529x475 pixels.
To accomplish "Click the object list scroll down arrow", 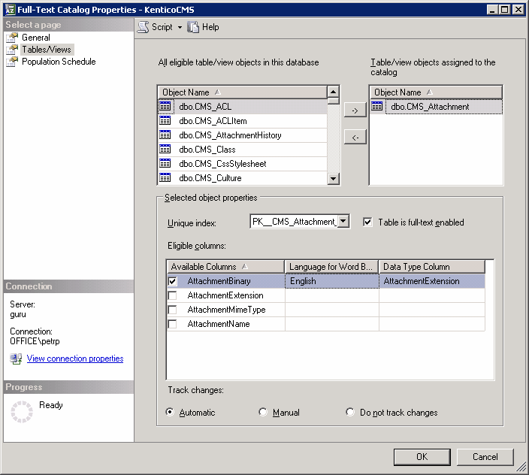I will [x=333, y=178].
